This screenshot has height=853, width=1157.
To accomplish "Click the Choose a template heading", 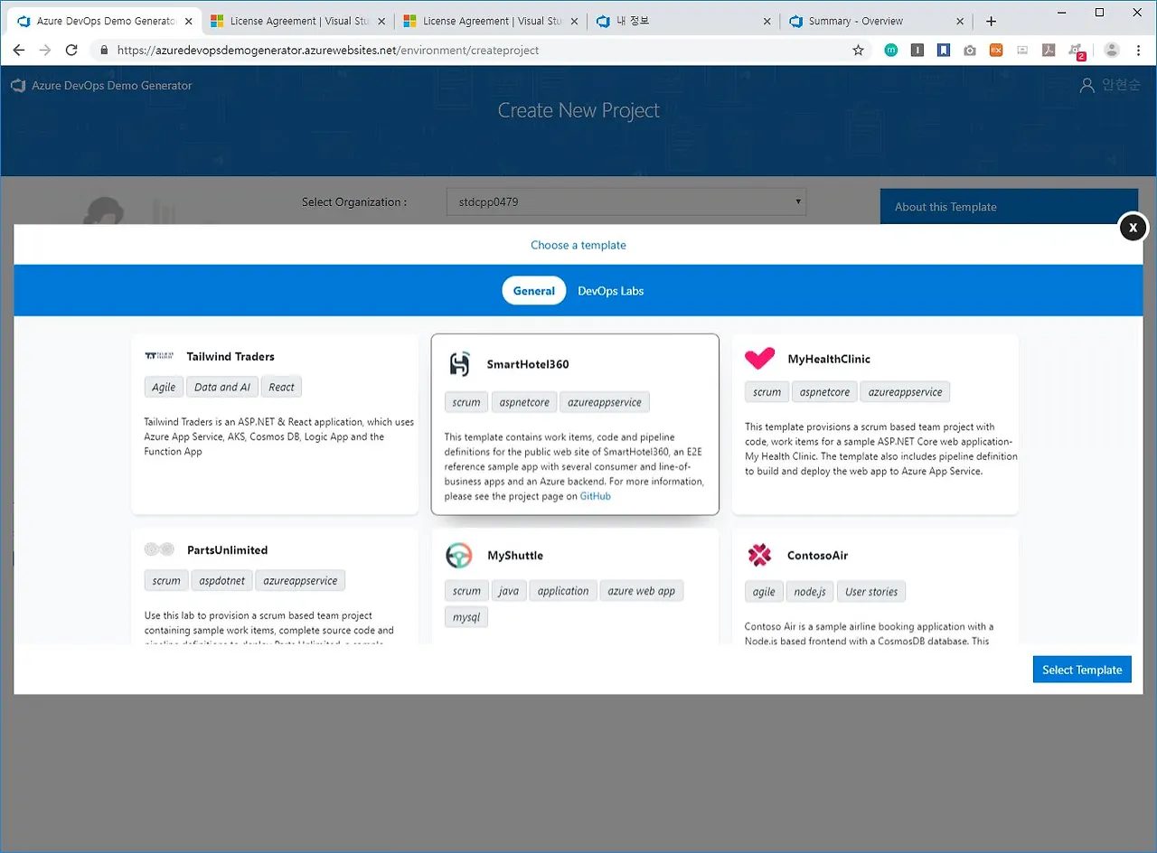I will [x=578, y=245].
